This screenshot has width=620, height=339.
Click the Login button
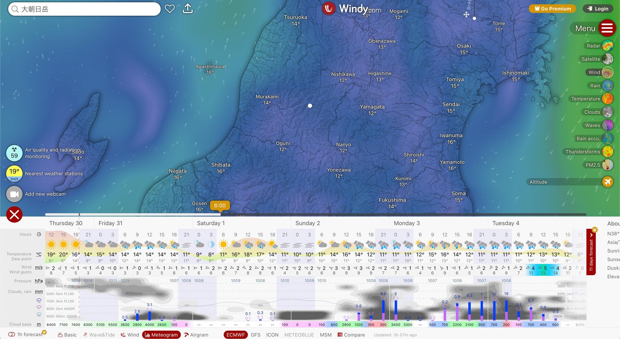pyautogui.click(x=598, y=9)
